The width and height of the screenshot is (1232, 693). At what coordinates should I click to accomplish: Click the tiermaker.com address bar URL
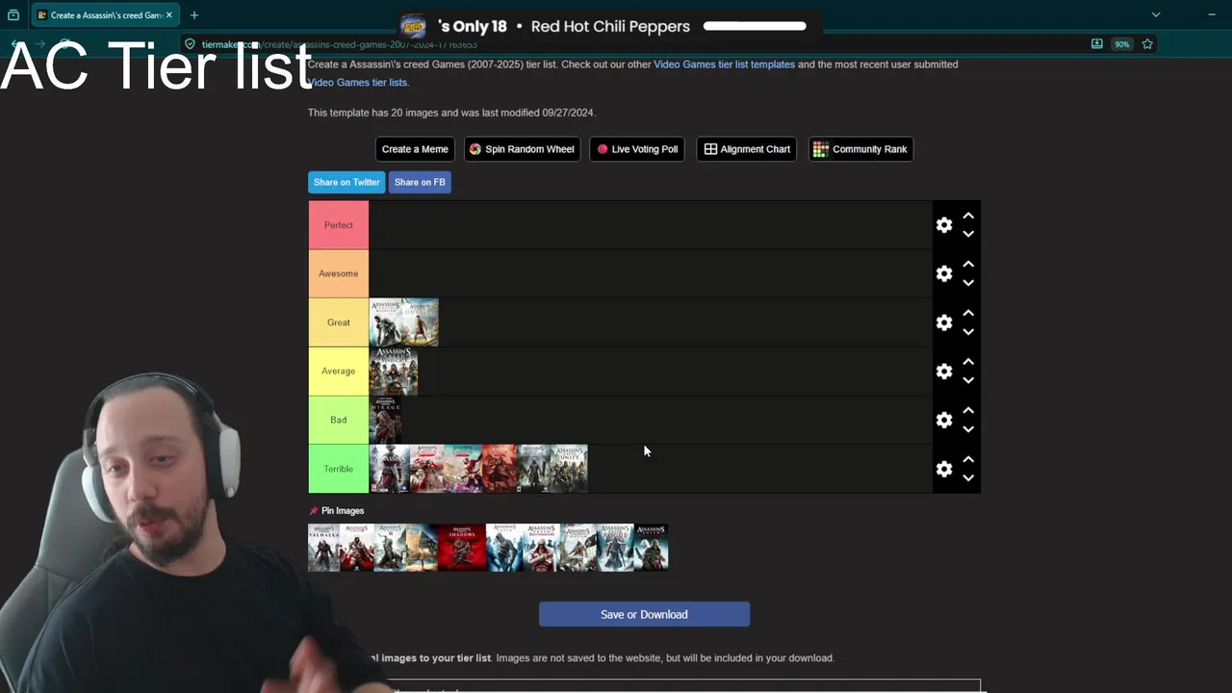pyautogui.click(x=340, y=44)
